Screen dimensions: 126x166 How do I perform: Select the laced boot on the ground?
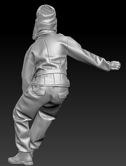click(21, 158)
